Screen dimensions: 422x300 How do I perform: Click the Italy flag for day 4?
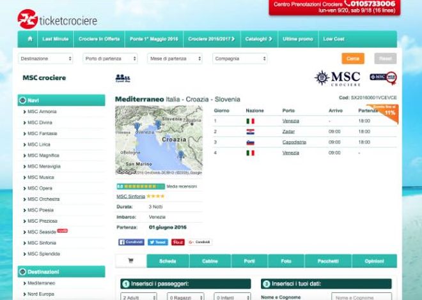click(250, 153)
